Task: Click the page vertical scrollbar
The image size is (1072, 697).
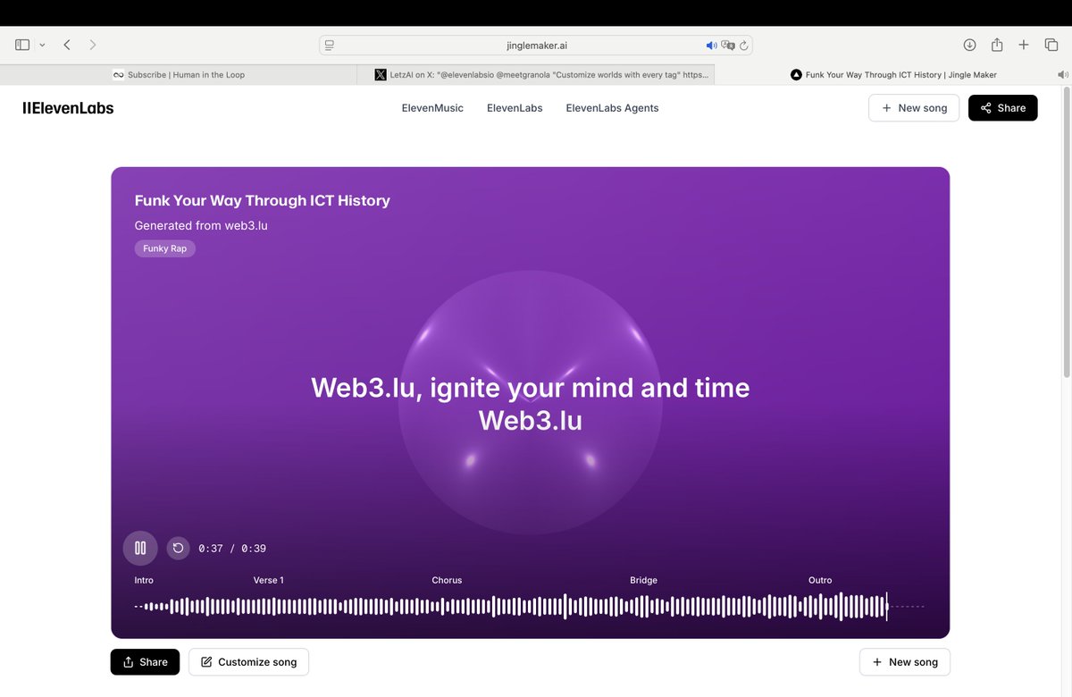Action: (x=1067, y=232)
